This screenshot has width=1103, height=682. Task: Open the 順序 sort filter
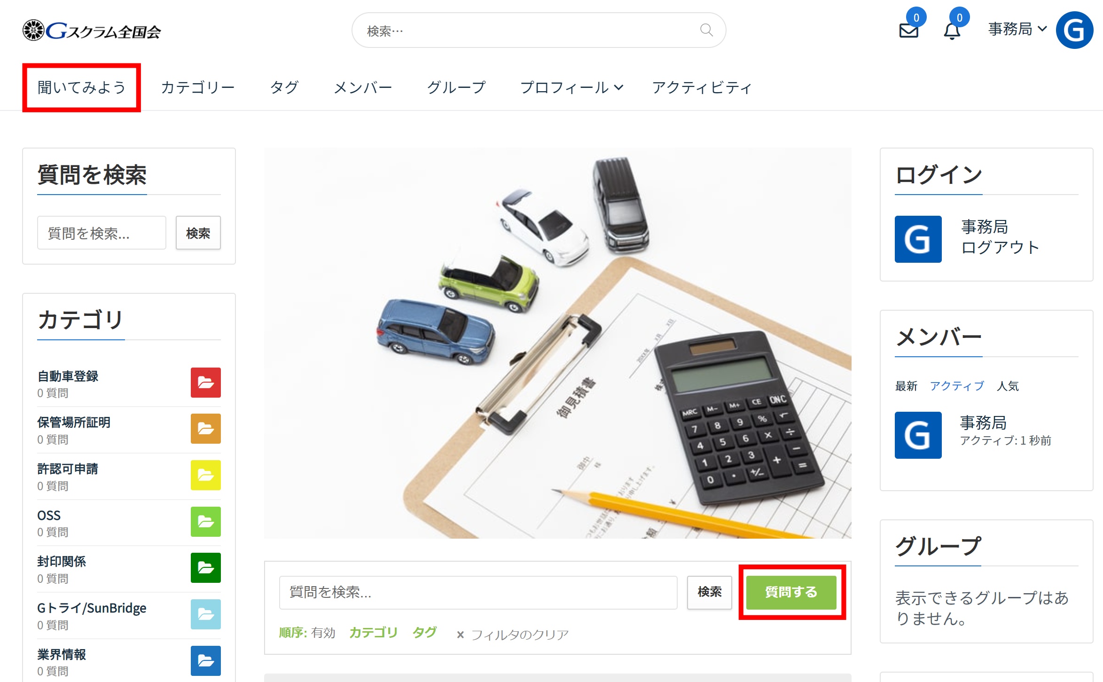(307, 633)
